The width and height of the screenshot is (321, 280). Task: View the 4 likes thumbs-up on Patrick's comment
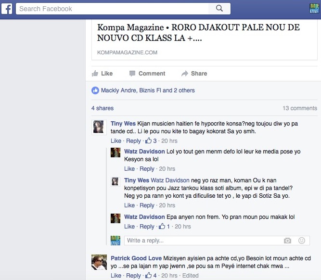pyautogui.click(x=151, y=276)
